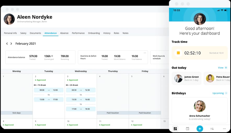
Task: Switch to the Salary tab
Action: pyautogui.click(x=23, y=33)
